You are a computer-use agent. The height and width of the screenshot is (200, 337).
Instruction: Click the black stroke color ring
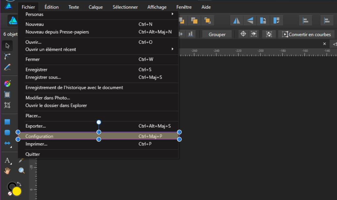pyautogui.click(x=12, y=186)
